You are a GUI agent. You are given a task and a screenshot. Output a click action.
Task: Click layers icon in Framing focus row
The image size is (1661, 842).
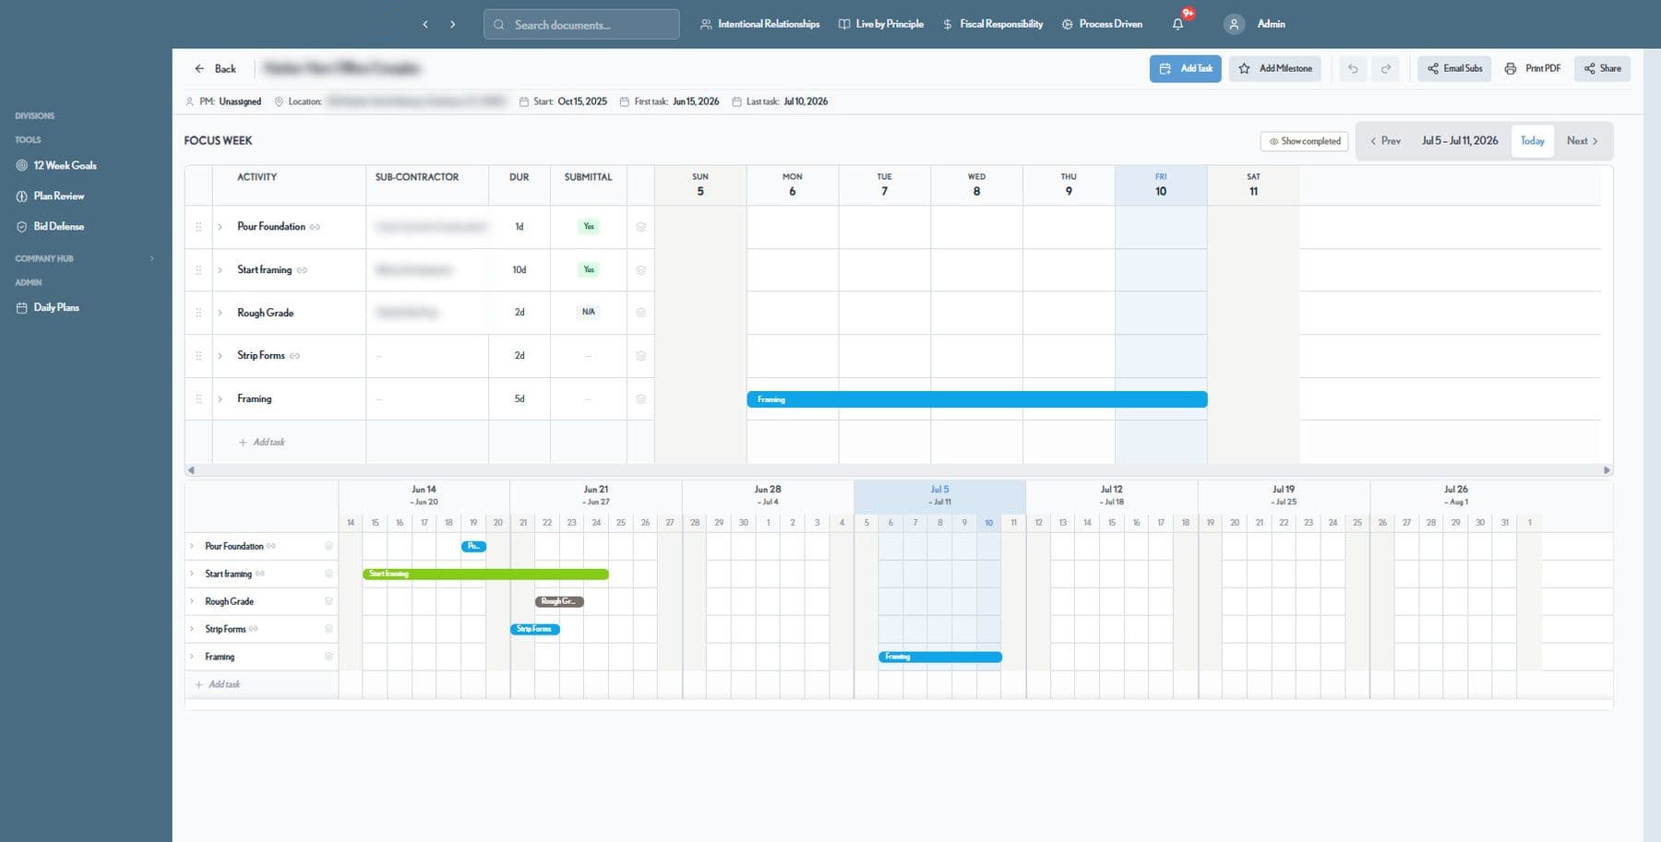pos(640,399)
